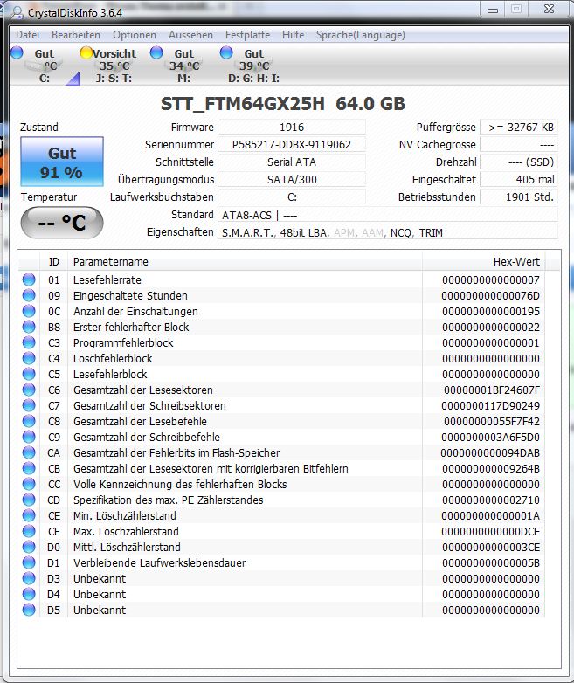Click the status orb for Min. Löschzählerstand
This screenshot has width=574, height=683.
(x=29, y=515)
